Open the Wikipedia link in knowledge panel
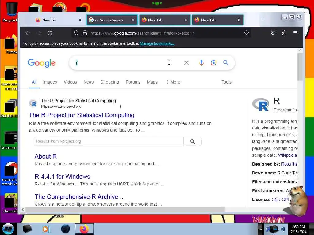Viewport: 314px width, 235px height. tap(287, 155)
